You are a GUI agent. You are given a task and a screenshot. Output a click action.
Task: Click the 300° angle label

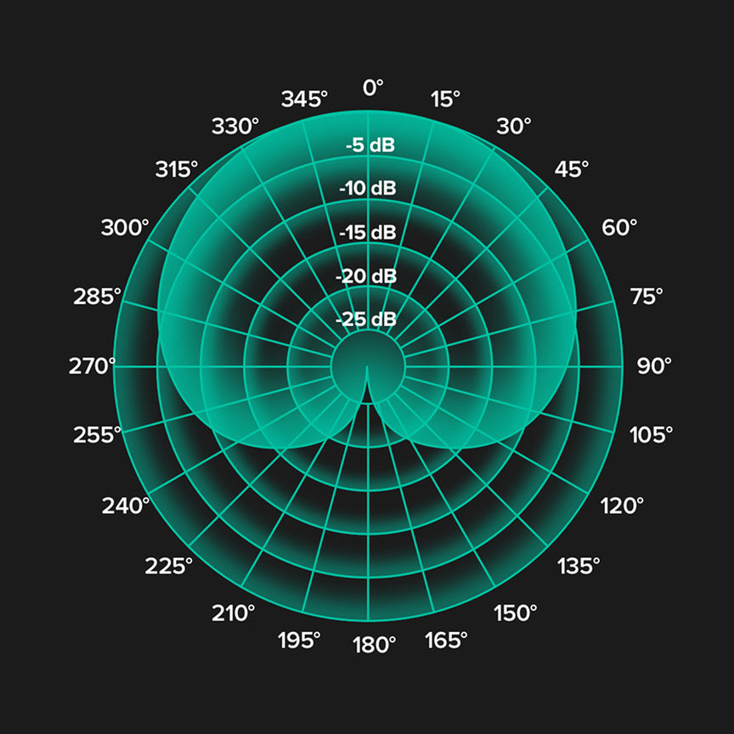pyautogui.click(x=125, y=228)
